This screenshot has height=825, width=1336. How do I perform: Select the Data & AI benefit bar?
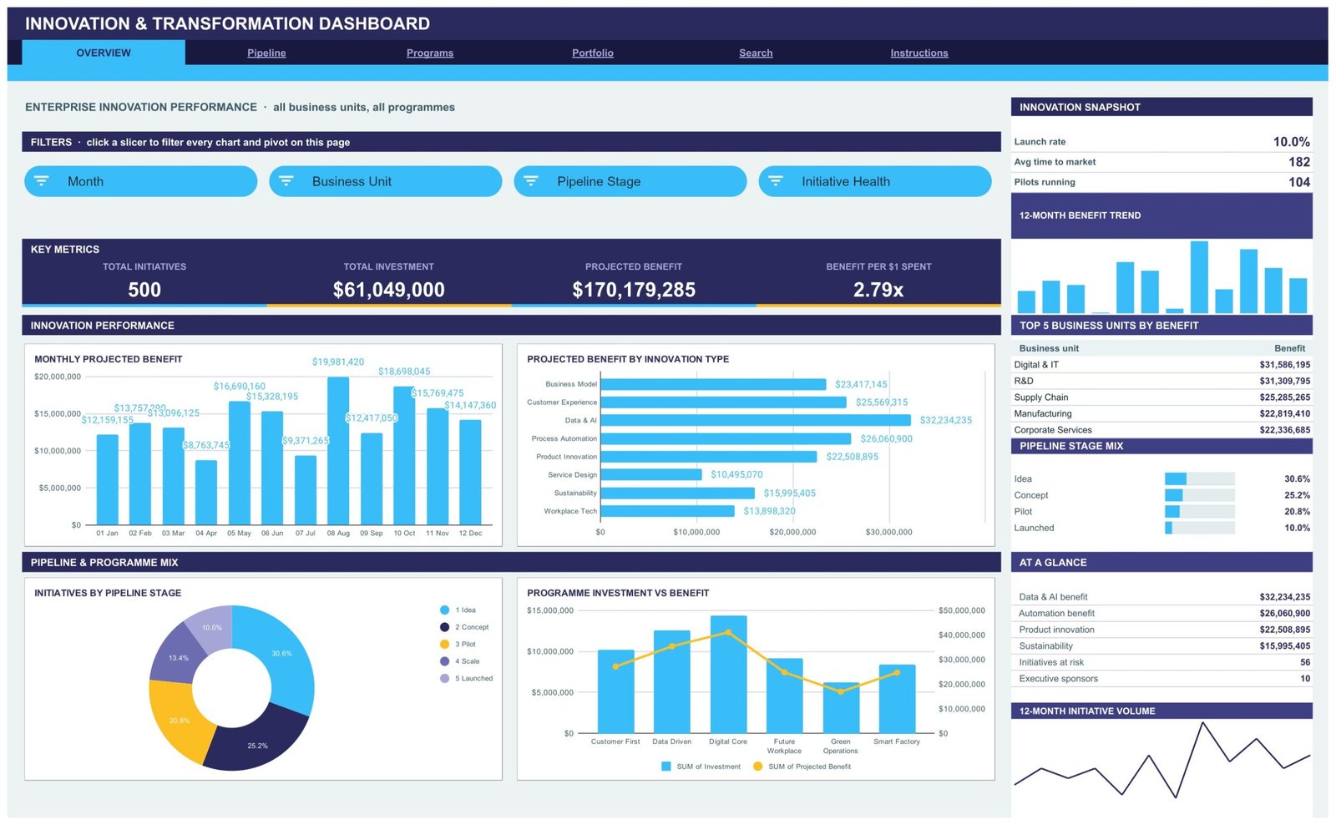(756, 420)
